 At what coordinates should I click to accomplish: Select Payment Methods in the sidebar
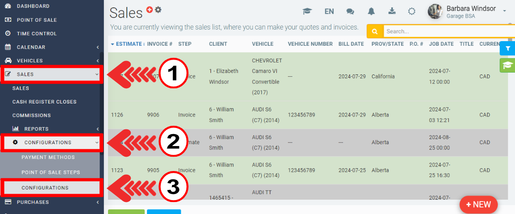(48, 157)
